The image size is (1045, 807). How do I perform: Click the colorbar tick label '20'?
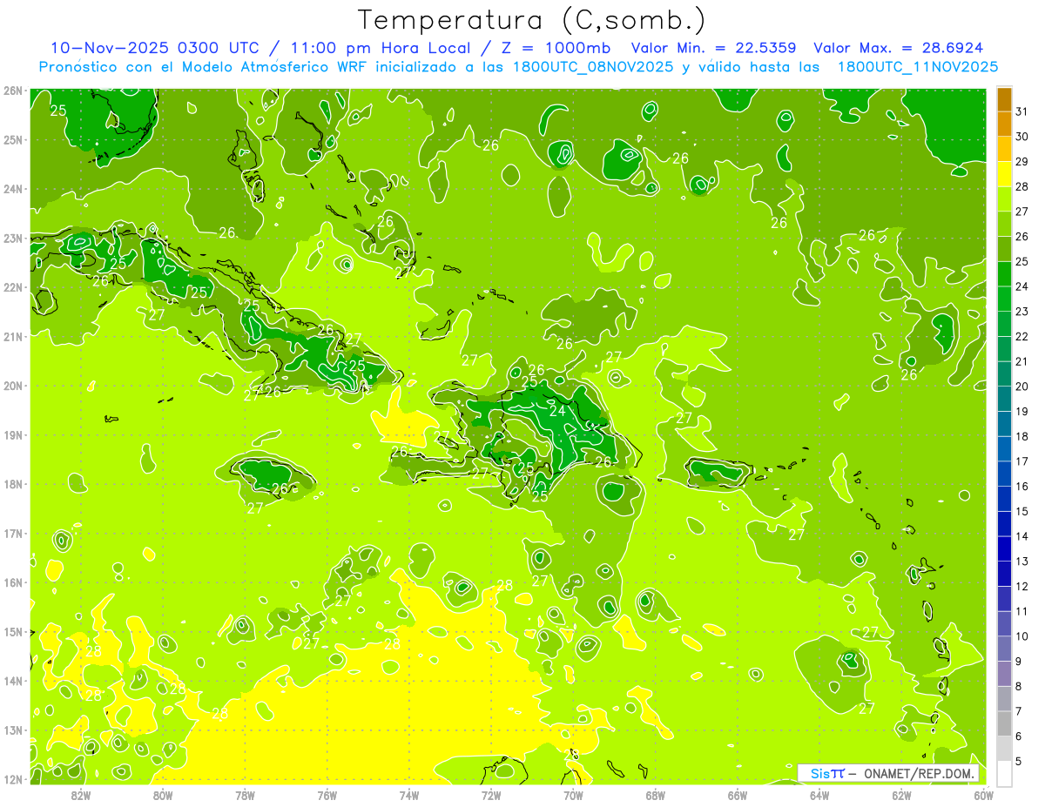(x=1022, y=387)
